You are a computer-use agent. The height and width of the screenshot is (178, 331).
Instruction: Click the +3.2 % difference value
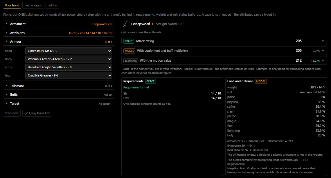pos(315,61)
